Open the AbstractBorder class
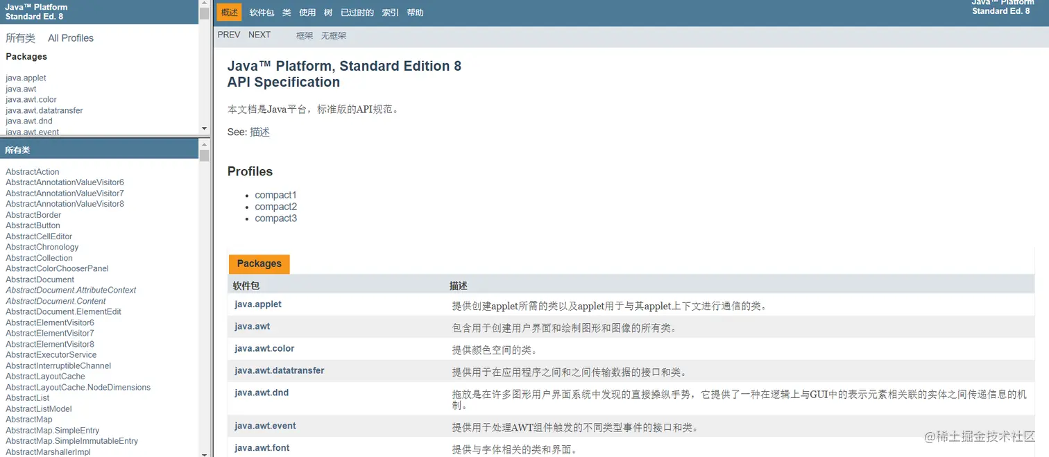The height and width of the screenshot is (457, 1049). click(33, 215)
